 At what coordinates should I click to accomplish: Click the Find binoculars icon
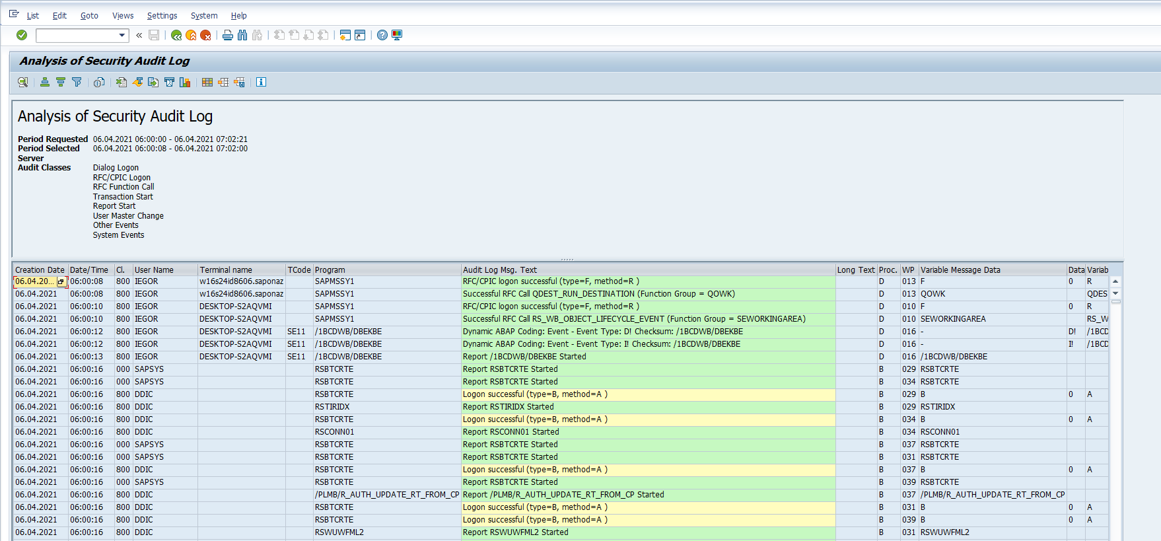pos(242,35)
